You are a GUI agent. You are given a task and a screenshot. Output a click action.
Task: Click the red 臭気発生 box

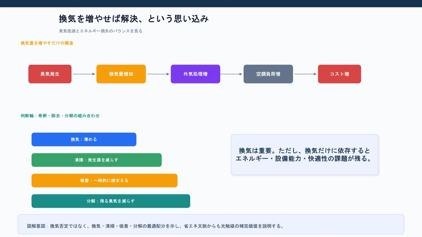[x=50, y=74]
